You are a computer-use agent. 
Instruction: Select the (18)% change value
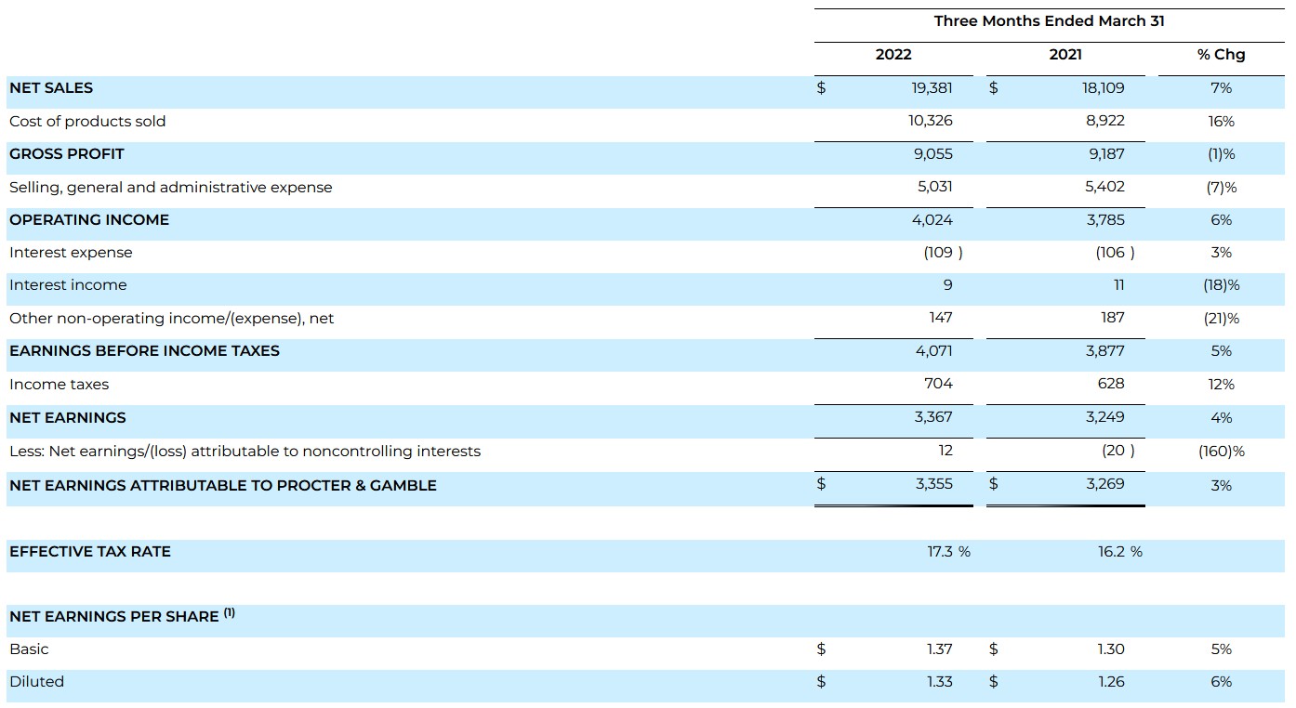pos(1222,286)
